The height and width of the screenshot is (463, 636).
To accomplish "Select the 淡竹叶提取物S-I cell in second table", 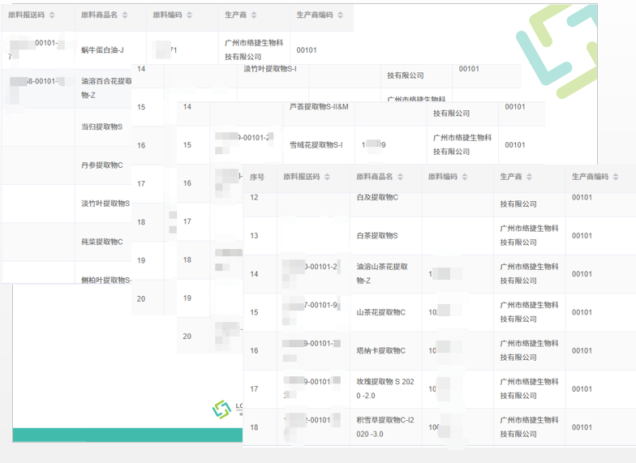I will [x=269, y=69].
